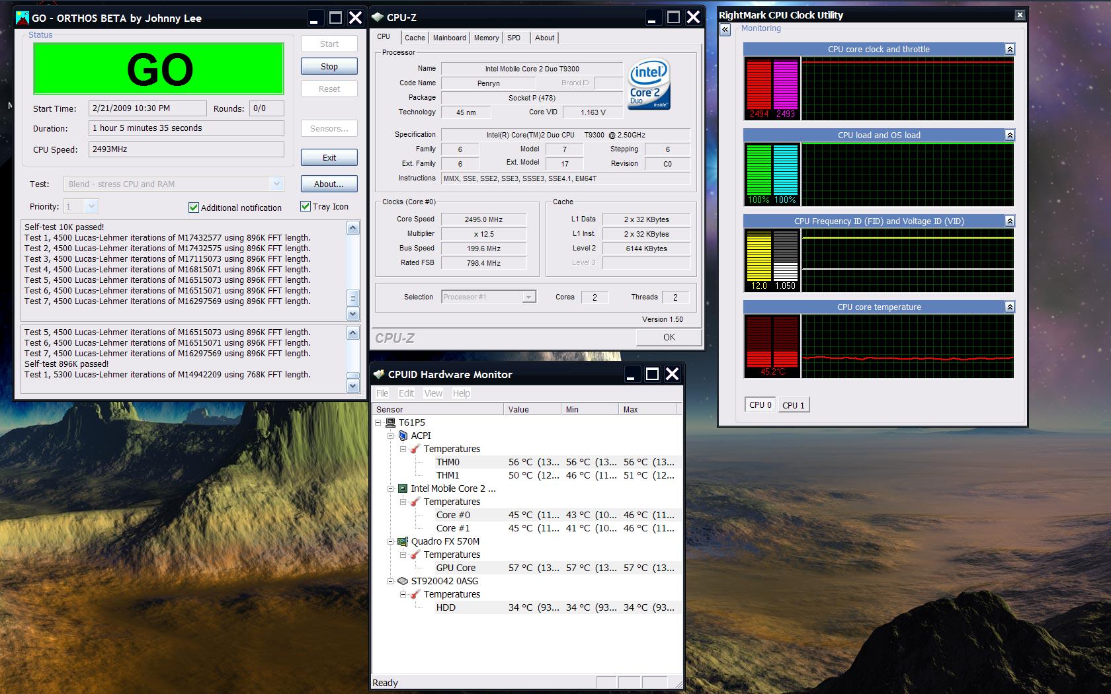Click the Stop button in ORTHOS

(329, 66)
